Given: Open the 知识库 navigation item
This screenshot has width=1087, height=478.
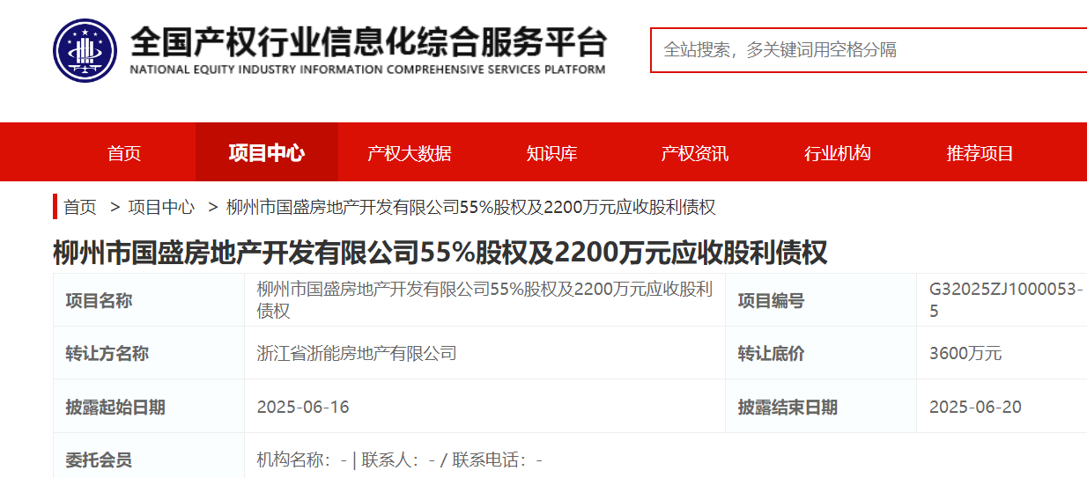Looking at the screenshot, I should click(552, 153).
